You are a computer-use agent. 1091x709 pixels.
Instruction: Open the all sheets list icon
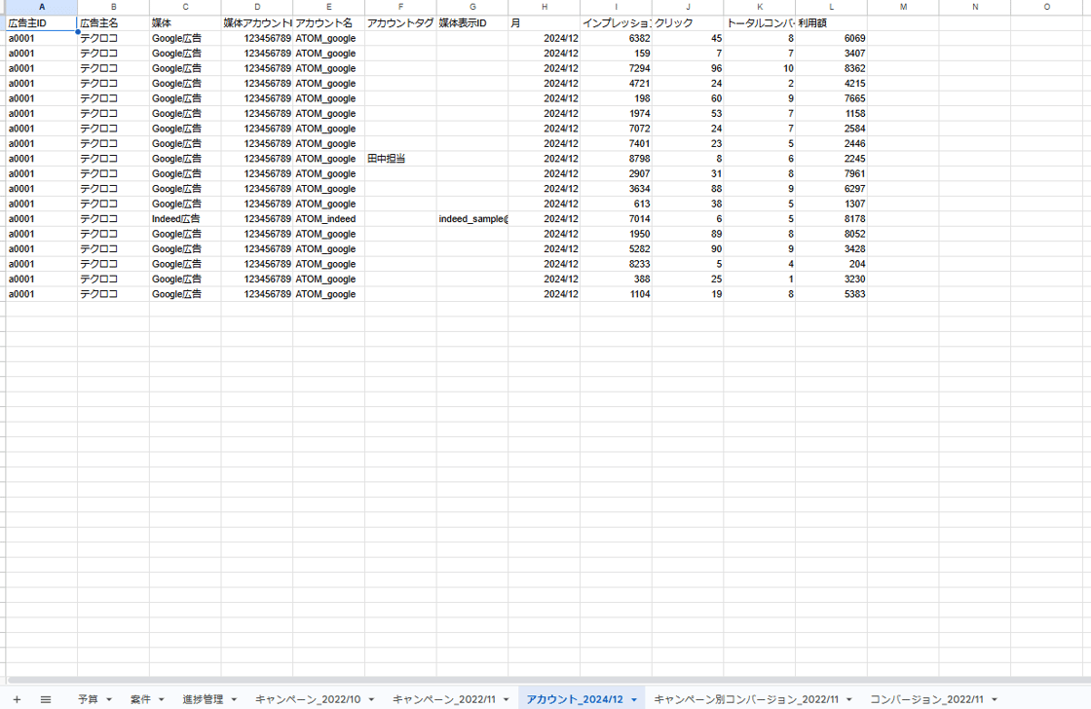click(x=46, y=699)
